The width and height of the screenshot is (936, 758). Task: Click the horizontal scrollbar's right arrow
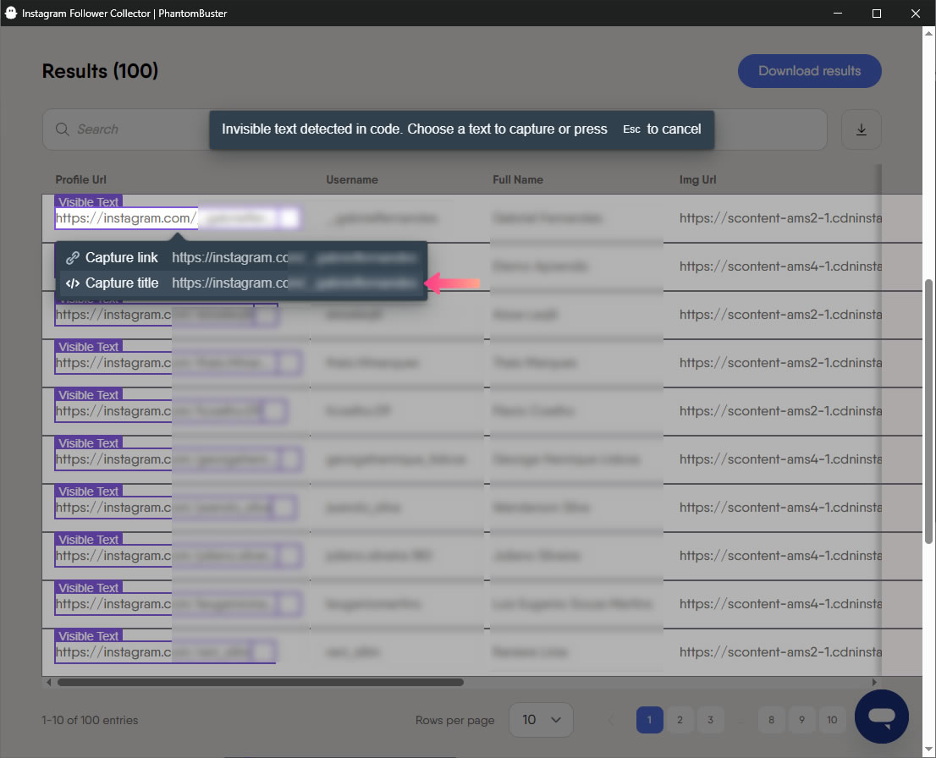click(x=874, y=682)
